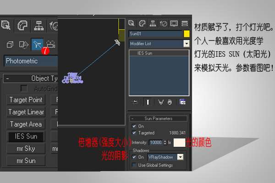Select the sun light object in viewport
This screenshot has width=275, height=183.
(117, 42)
